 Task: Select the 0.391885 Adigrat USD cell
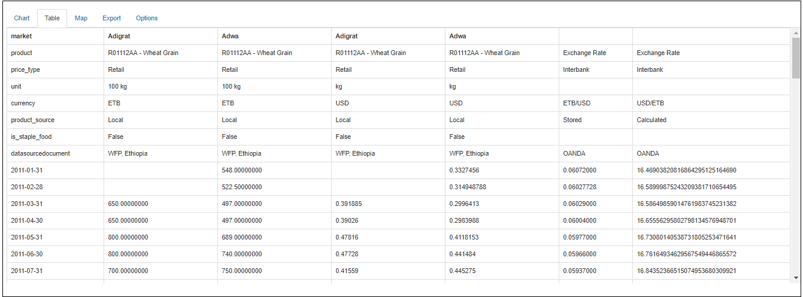(349, 204)
